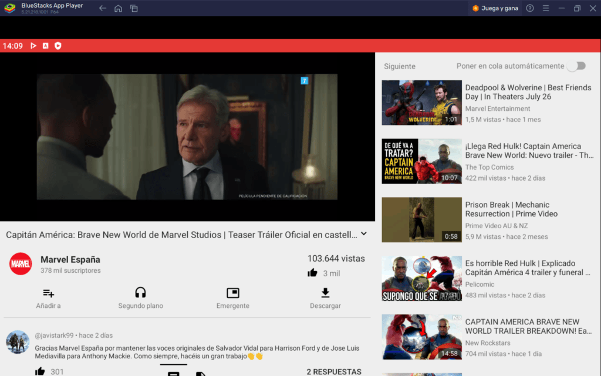Open the Marvel España channel avatar
Viewport: 601px width, 376px height.
[21, 263]
